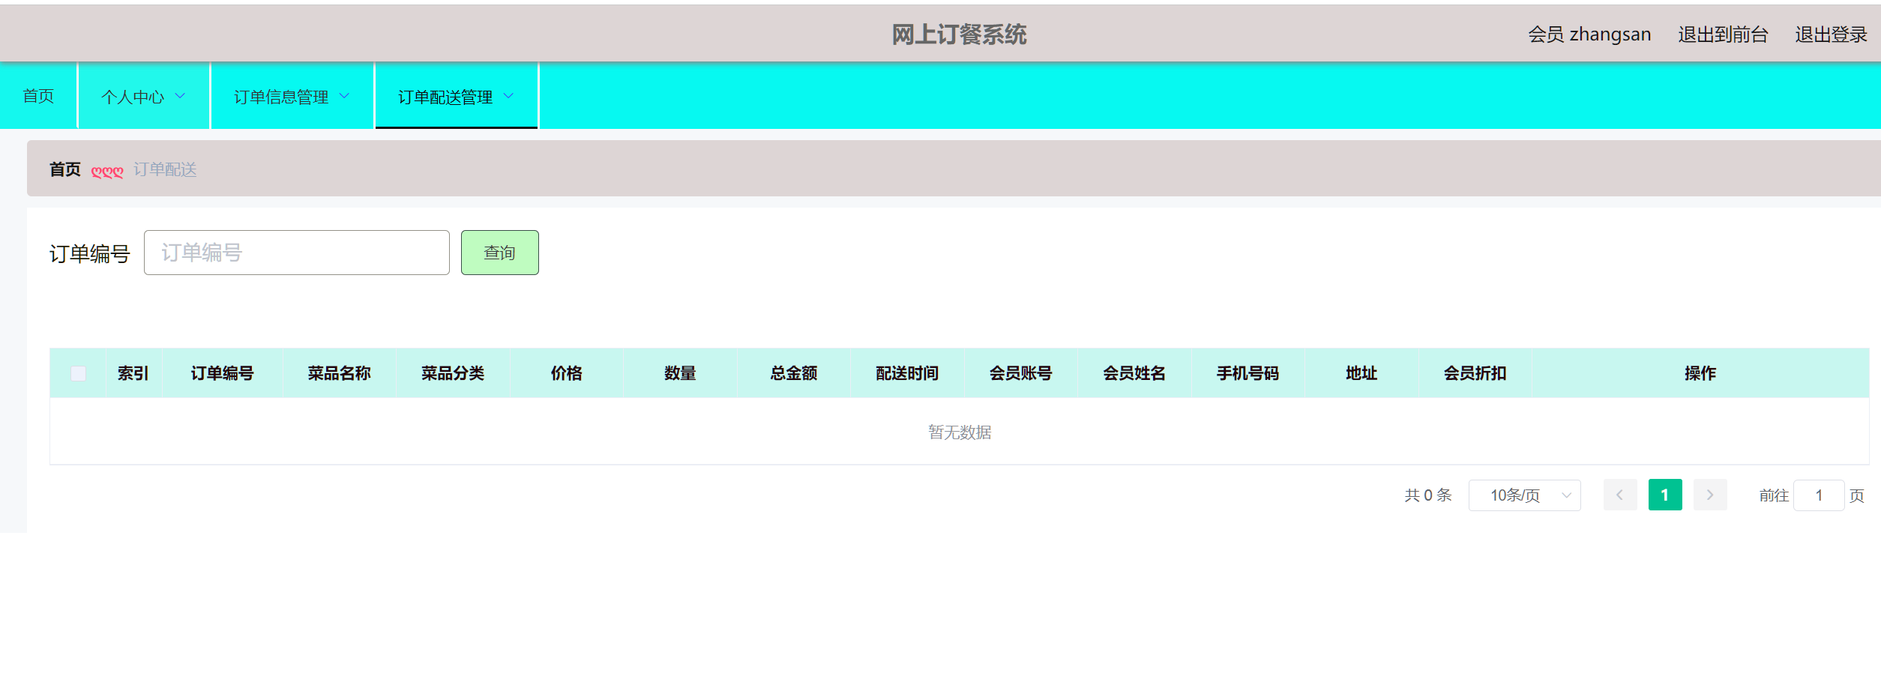The height and width of the screenshot is (700, 1881).
Task: Click the 退出登录 link
Action: coord(1831,34)
